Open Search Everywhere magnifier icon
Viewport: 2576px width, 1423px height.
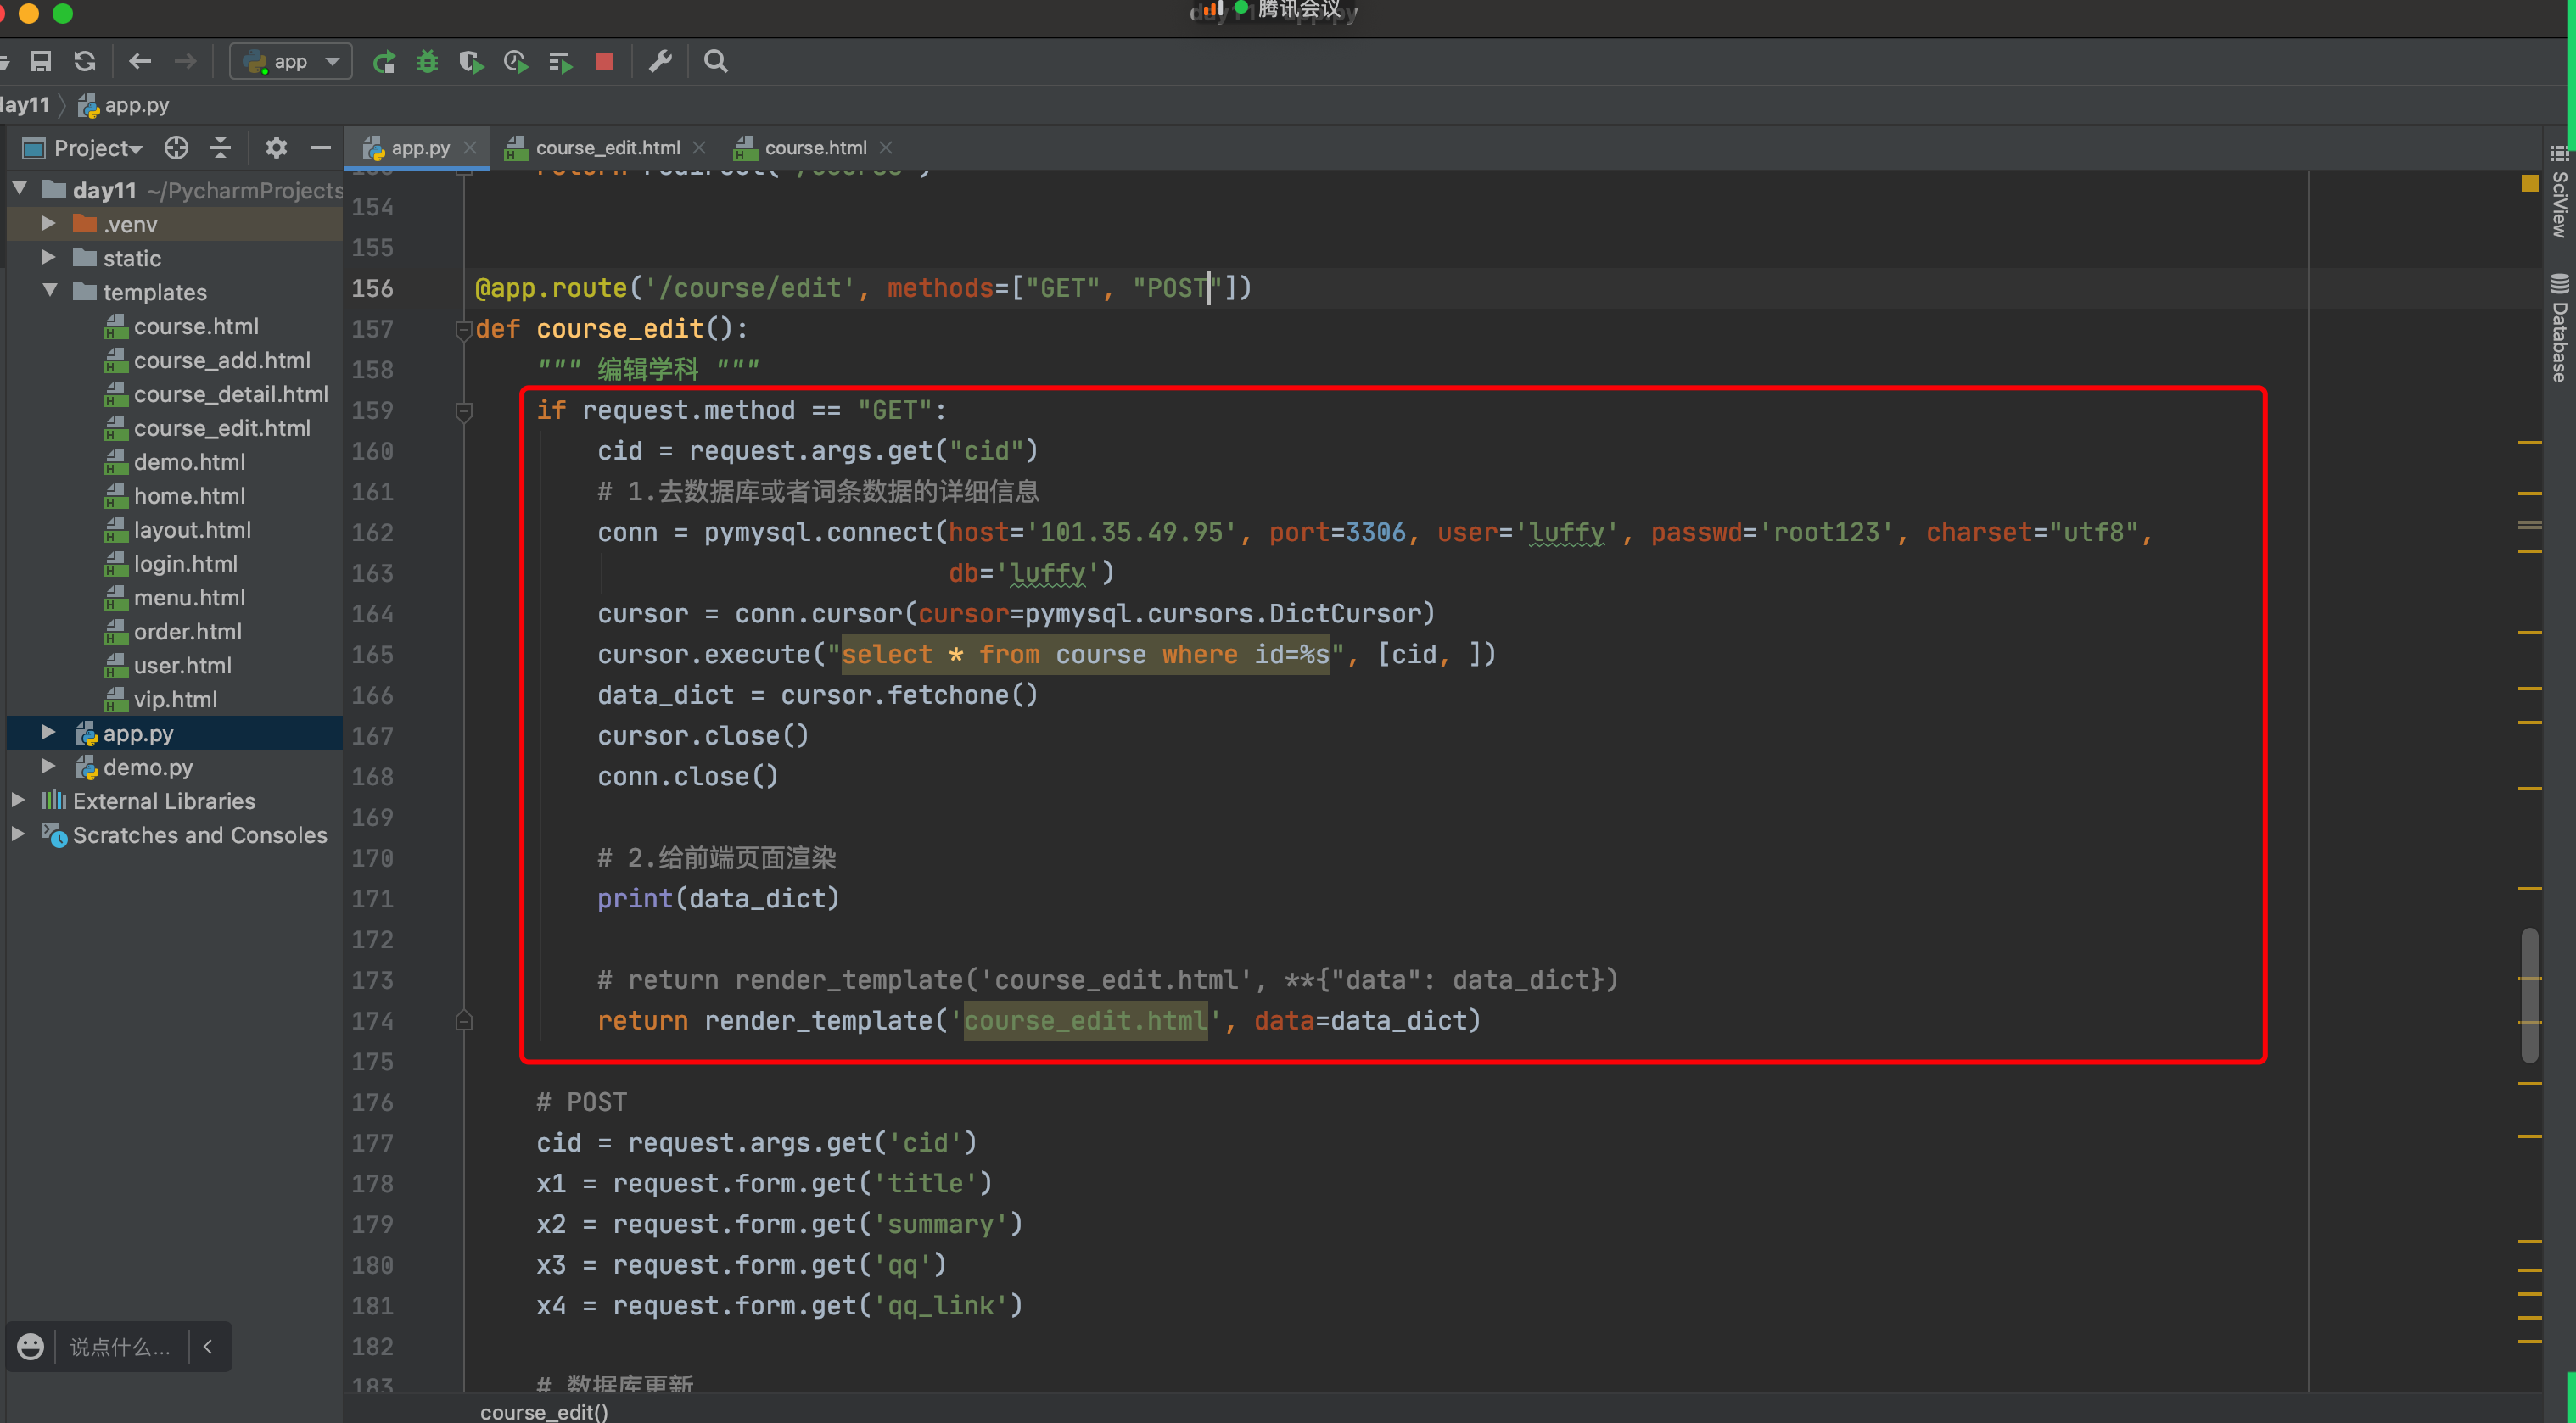pyautogui.click(x=716, y=62)
